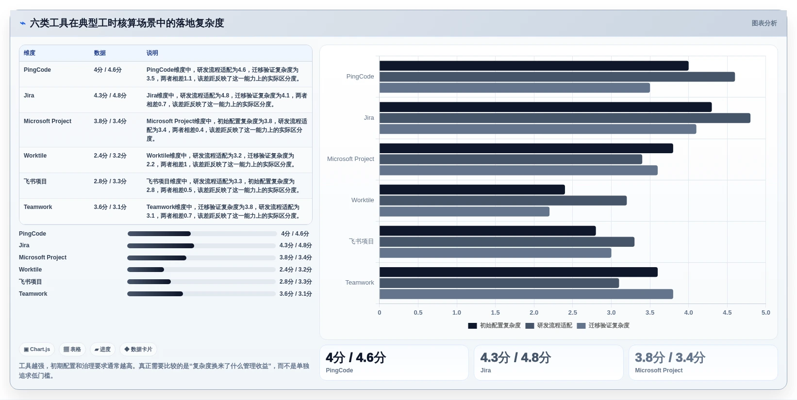
Task: Click the PingCode progress bar
Action: click(x=202, y=234)
